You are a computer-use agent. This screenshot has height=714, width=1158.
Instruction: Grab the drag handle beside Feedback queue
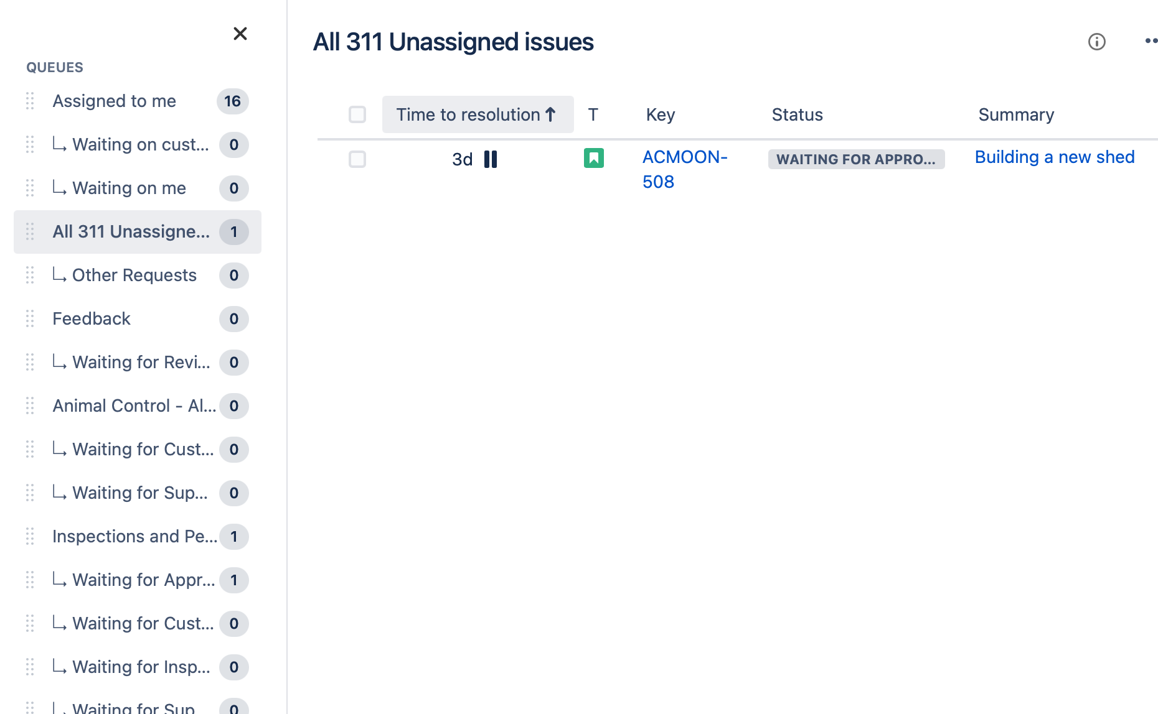click(30, 319)
